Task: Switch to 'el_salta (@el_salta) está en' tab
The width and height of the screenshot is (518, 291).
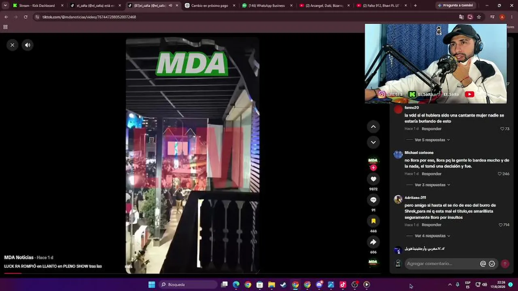Action: [96, 6]
